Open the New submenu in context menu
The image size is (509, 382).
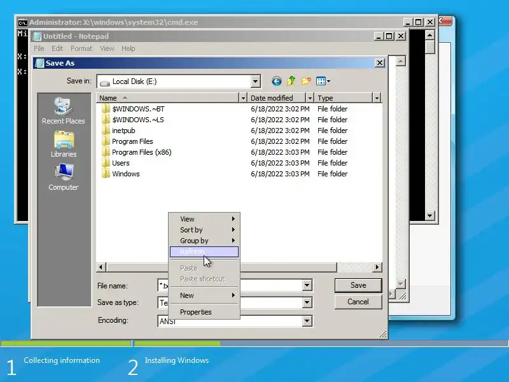[x=204, y=295]
